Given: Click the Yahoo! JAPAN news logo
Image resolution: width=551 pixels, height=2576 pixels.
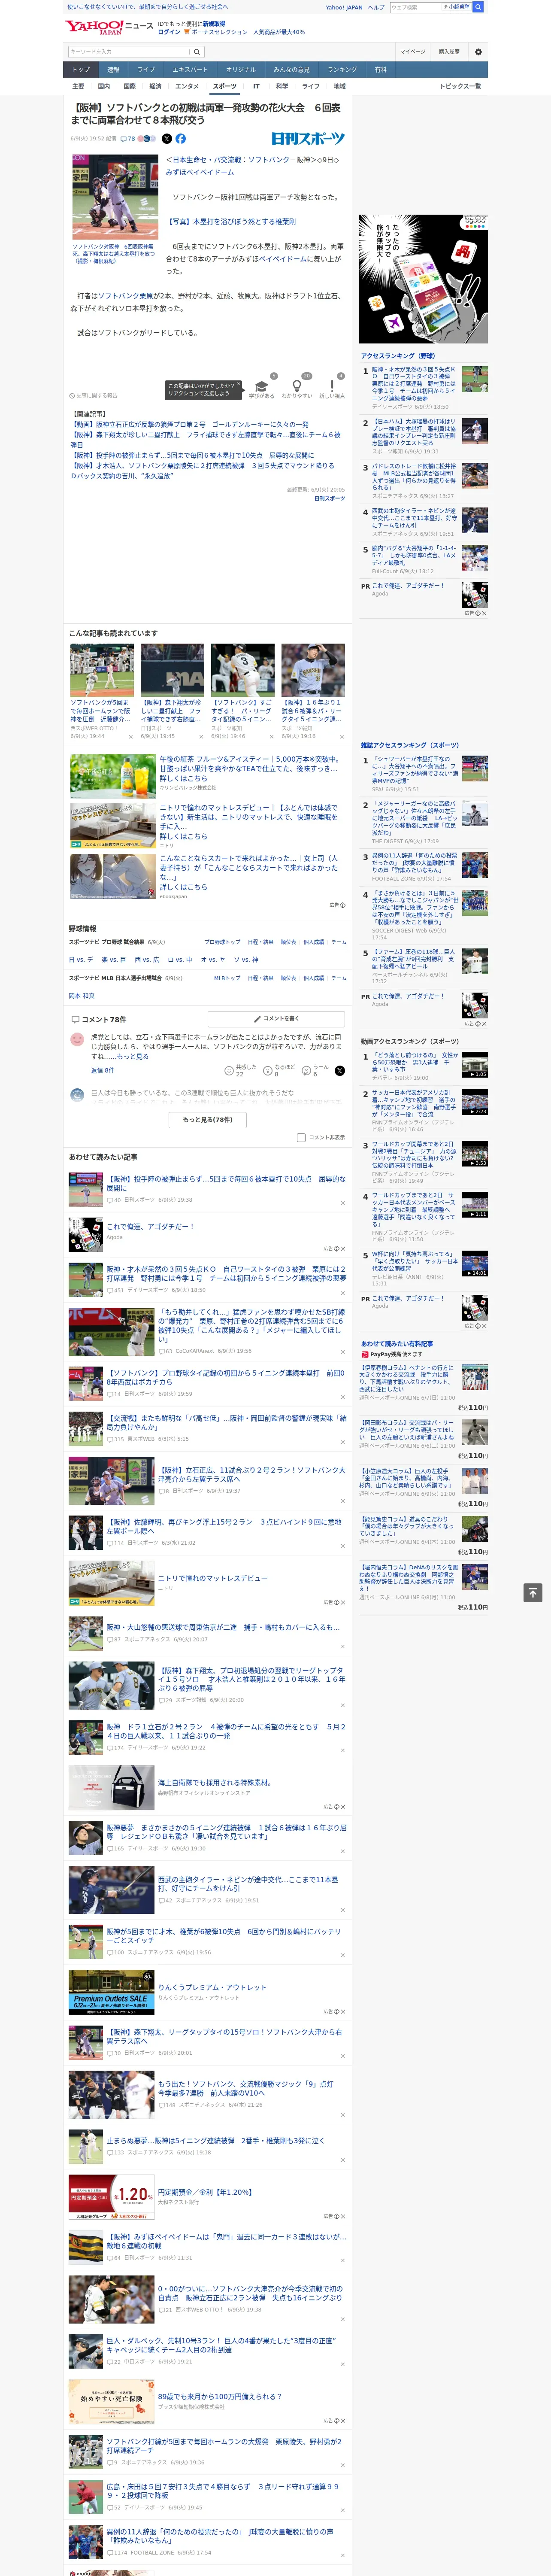Looking at the screenshot, I should pos(108,27).
